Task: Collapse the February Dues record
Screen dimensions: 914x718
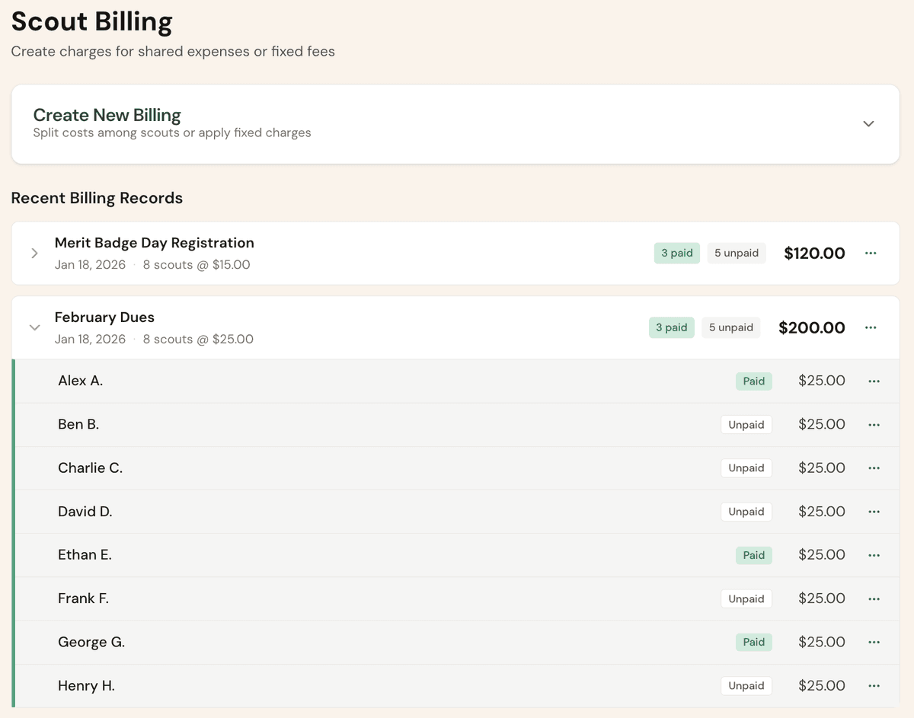Action: [34, 327]
